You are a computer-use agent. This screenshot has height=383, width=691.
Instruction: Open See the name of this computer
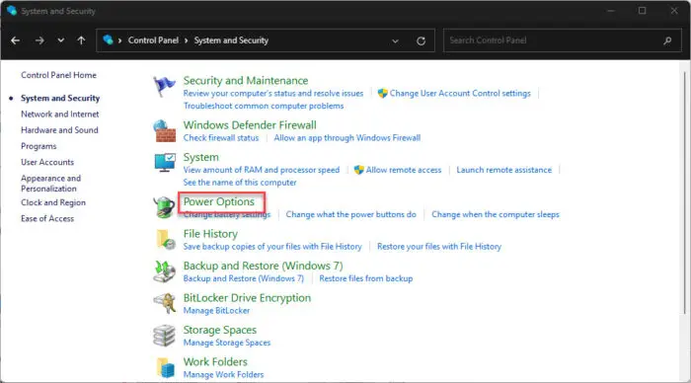pos(240,183)
